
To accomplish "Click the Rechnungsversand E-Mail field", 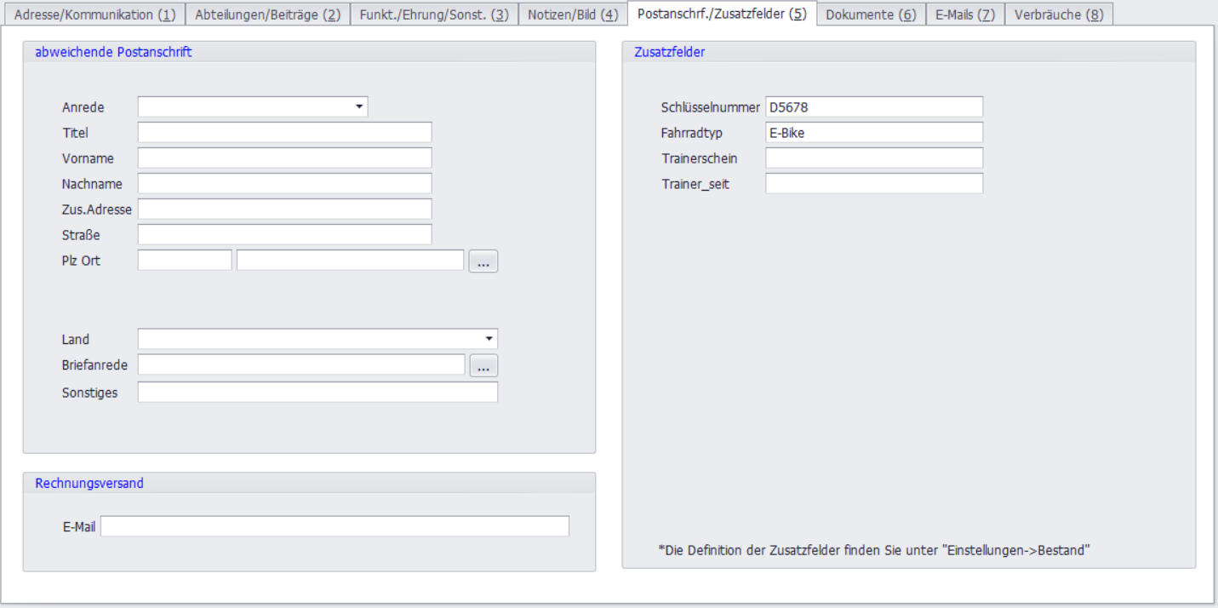I will (335, 527).
